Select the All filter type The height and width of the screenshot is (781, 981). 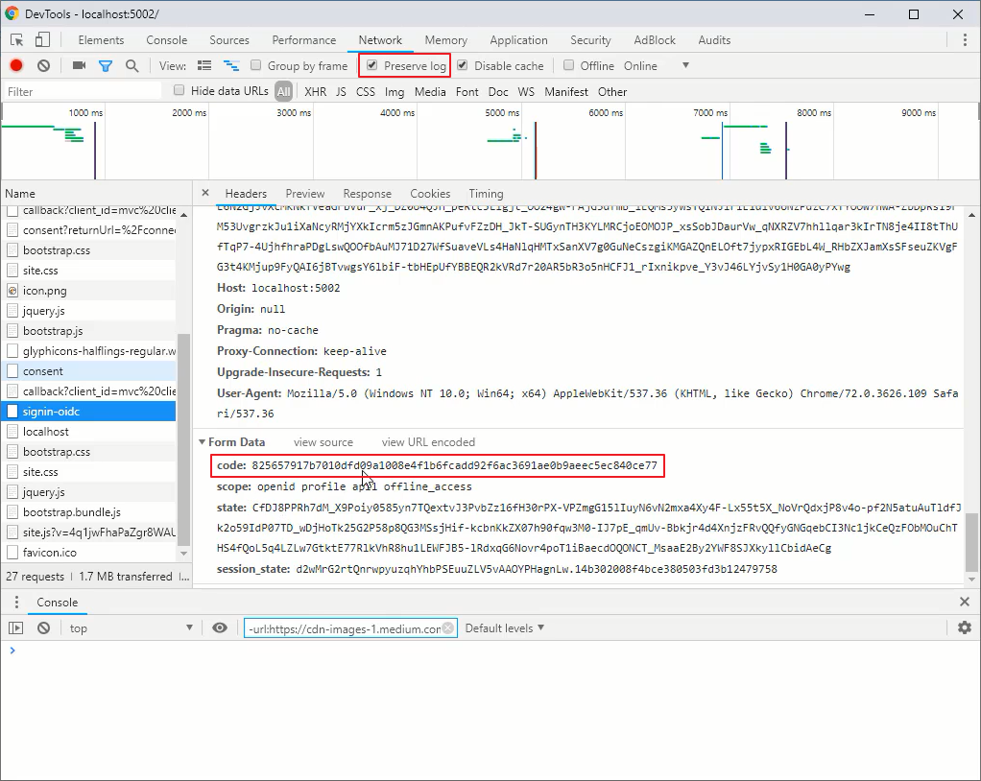point(283,91)
